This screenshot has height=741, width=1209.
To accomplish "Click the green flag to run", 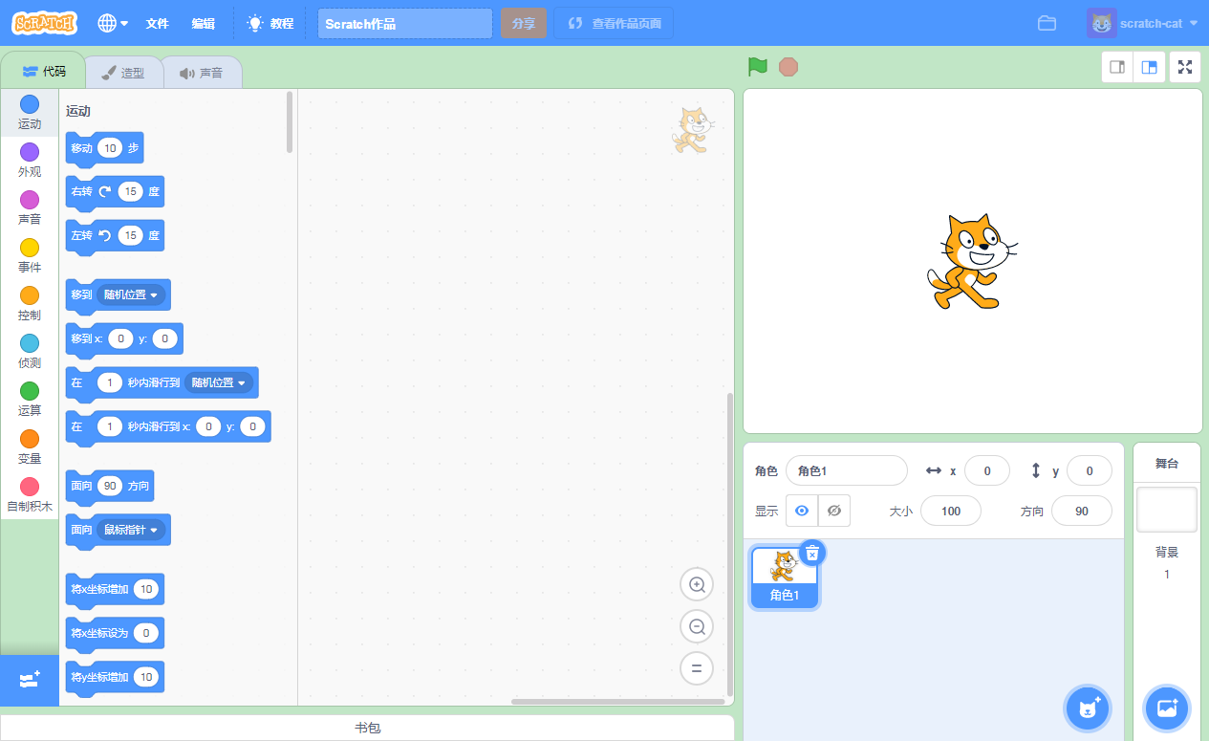I will point(758,67).
